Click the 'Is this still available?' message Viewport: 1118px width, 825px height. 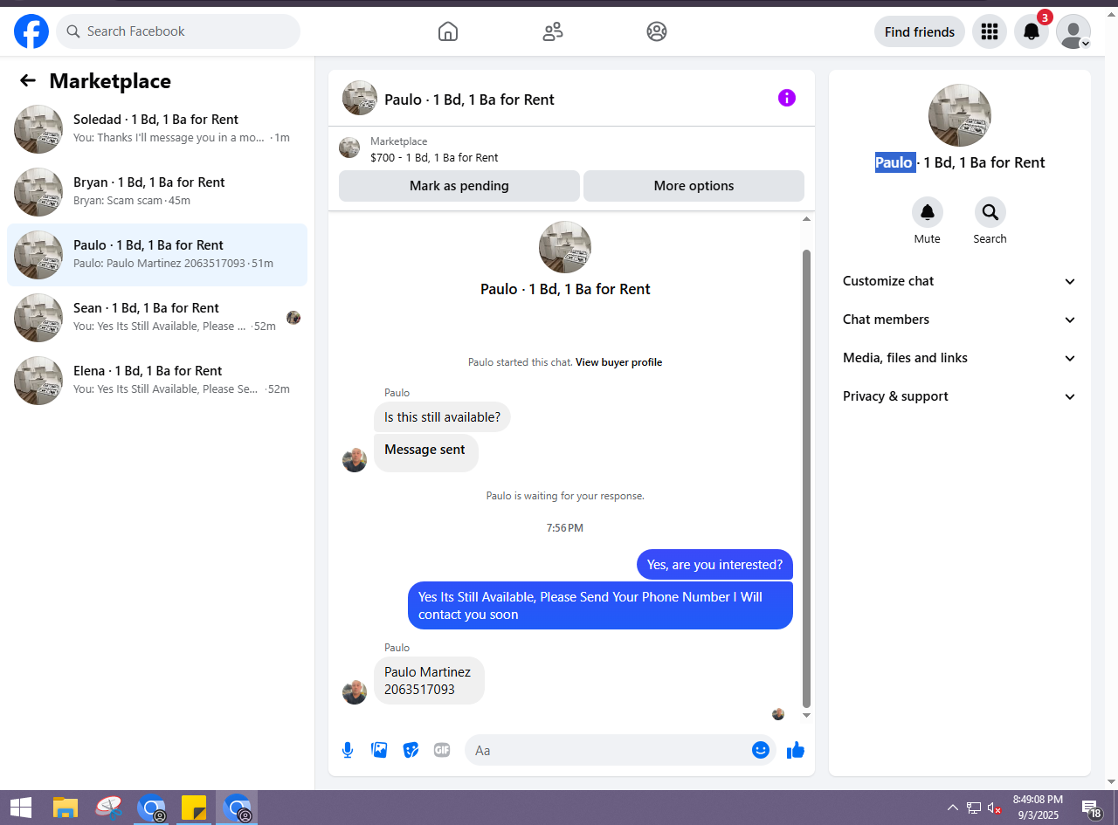(442, 417)
